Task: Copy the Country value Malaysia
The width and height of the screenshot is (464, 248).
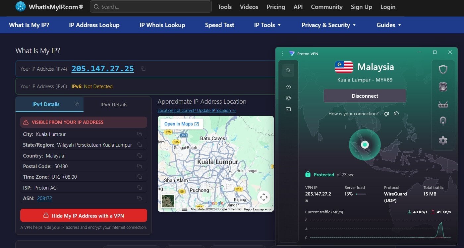Action: tap(140, 156)
